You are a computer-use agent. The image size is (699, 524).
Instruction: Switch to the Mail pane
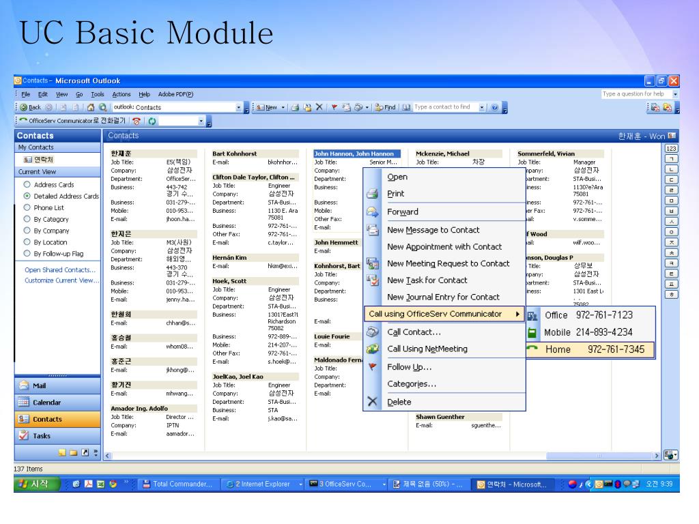(57, 386)
